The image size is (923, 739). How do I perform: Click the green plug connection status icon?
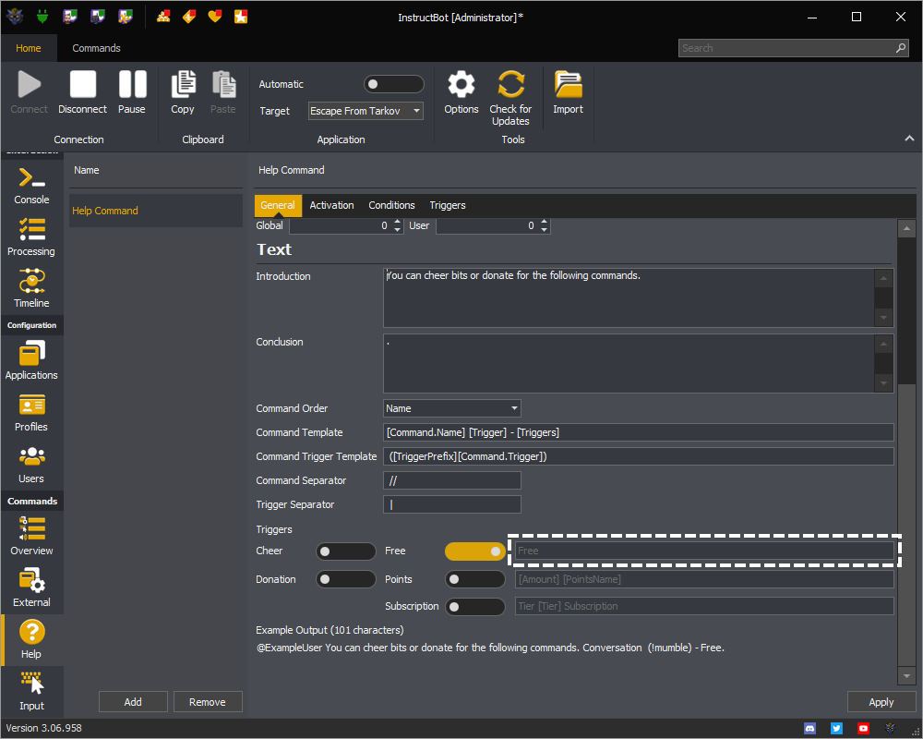pos(42,17)
